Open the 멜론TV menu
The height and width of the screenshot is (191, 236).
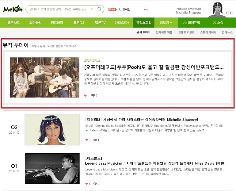tap(100, 23)
